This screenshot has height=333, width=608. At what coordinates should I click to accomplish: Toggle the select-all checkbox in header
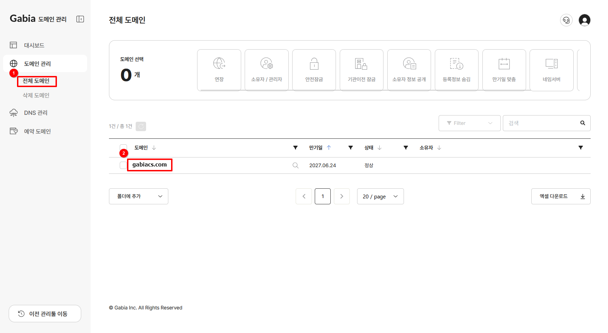[x=123, y=148]
